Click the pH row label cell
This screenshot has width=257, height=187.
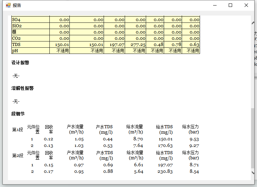[30, 50]
